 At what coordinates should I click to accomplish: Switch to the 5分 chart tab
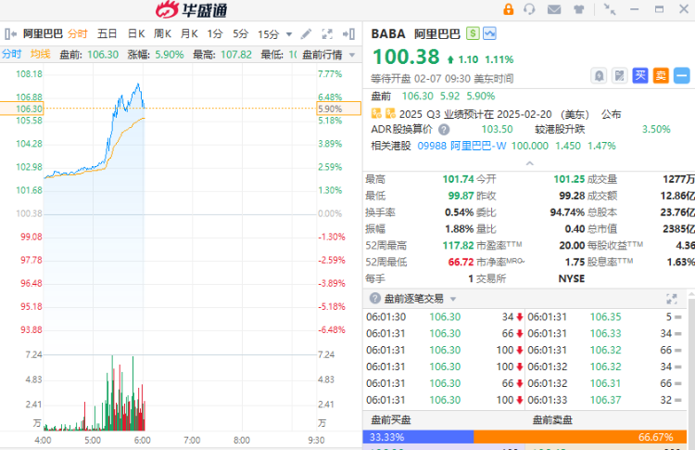pos(241,33)
